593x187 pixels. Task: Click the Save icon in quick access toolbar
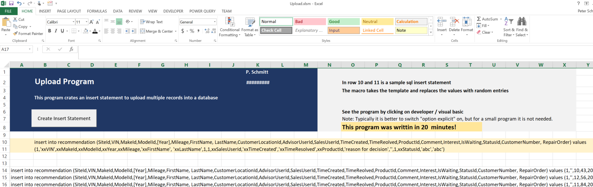[x=11, y=4]
